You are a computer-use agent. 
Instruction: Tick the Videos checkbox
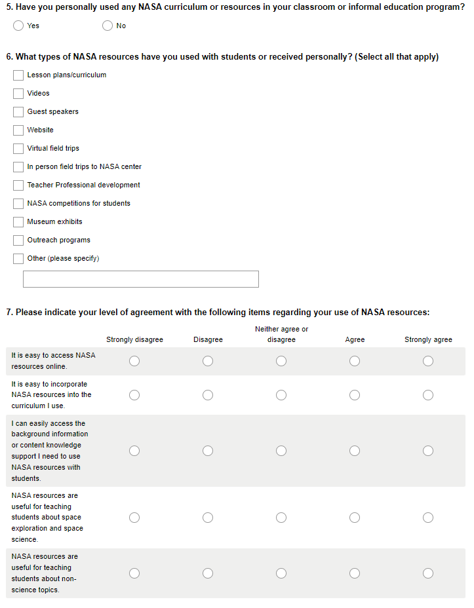click(x=18, y=94)
